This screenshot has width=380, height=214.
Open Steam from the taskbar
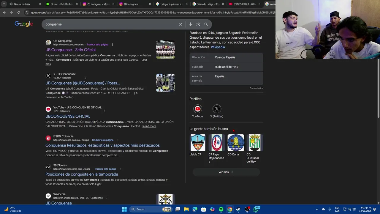coord(238,209)
